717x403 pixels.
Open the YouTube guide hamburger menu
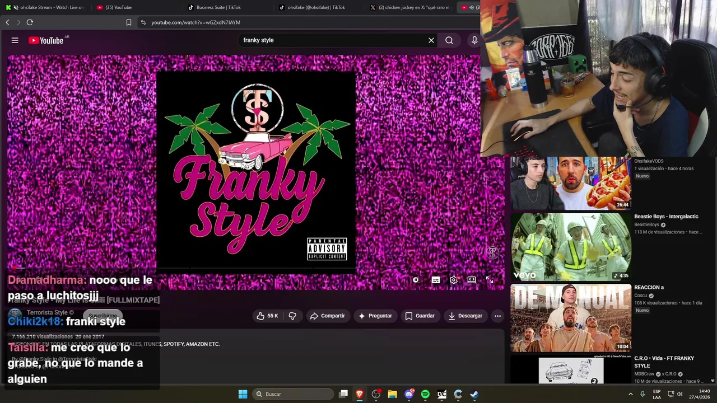15,40
